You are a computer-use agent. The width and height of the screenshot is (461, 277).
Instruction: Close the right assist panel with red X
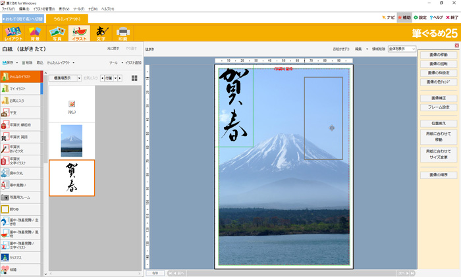pyautogui.click(x=457, y=45)
